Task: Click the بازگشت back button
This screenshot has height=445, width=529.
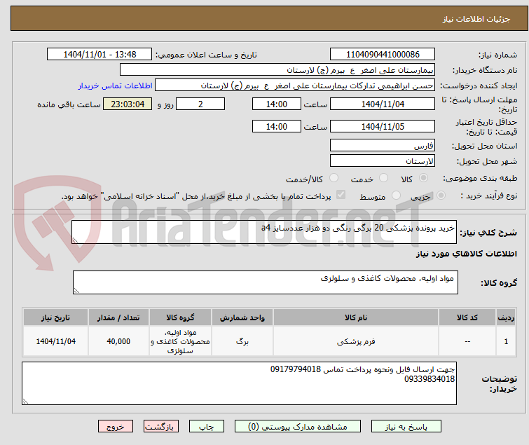Action: 160,426
